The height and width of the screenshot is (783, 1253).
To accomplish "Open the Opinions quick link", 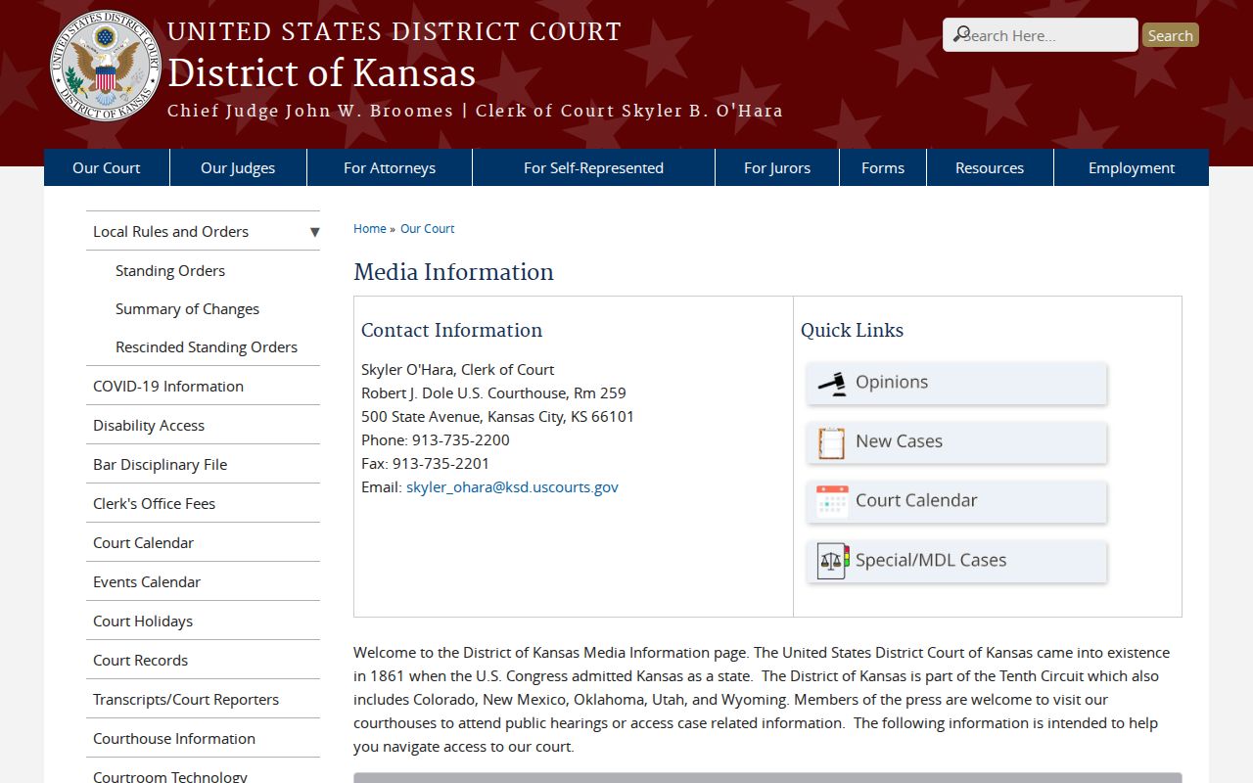I will tap(957, 383).
